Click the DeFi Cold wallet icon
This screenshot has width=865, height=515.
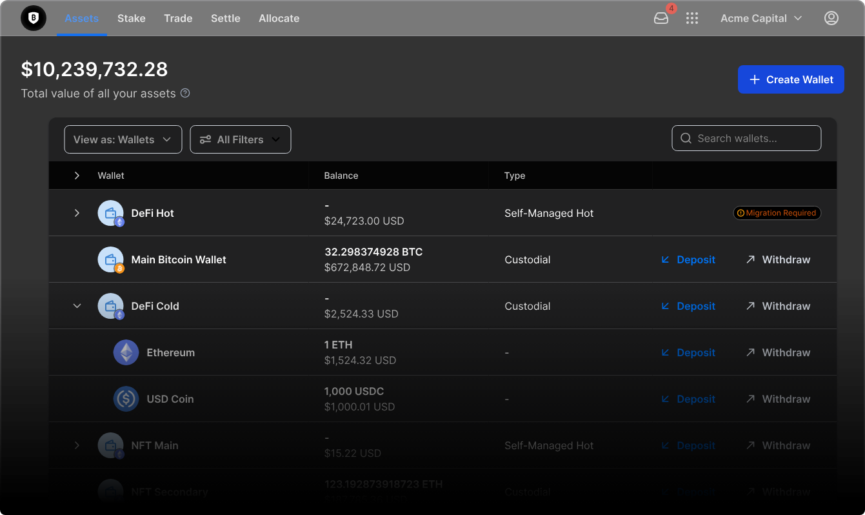point(110,306)
